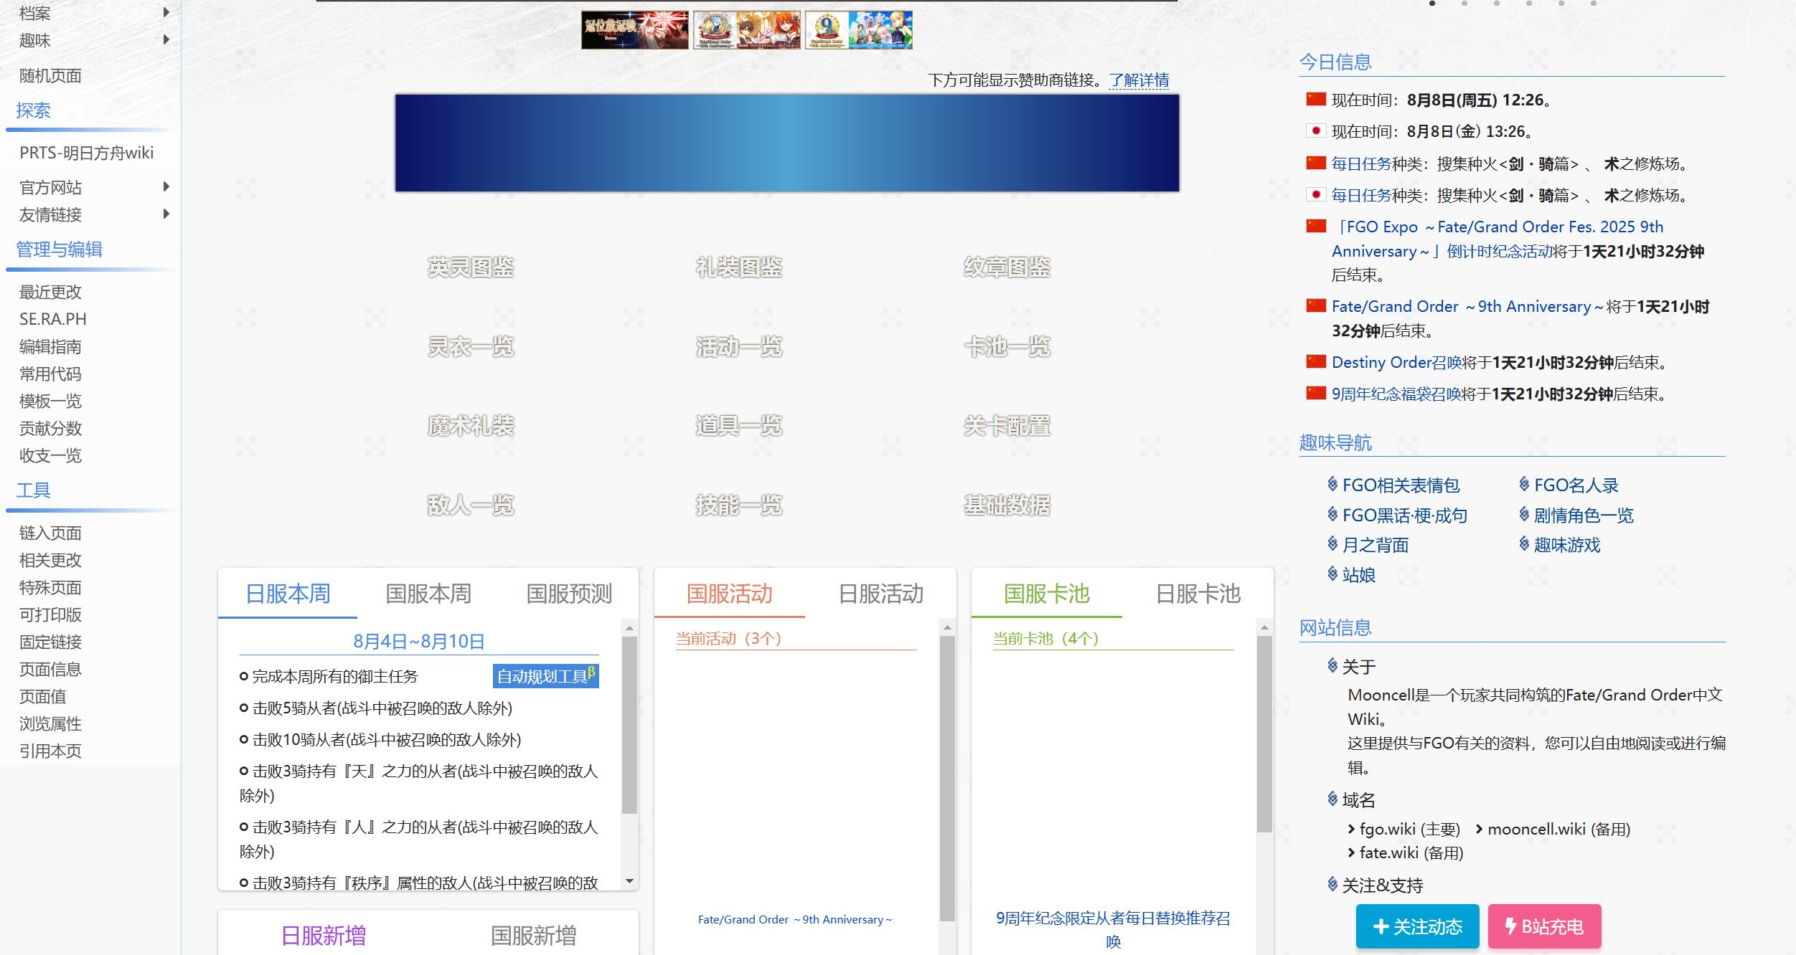Screen dimensions: 1796x955
Task: Open the middle 9th Anniversary event banner thumbnail
Action: click(x=746, y=30)
